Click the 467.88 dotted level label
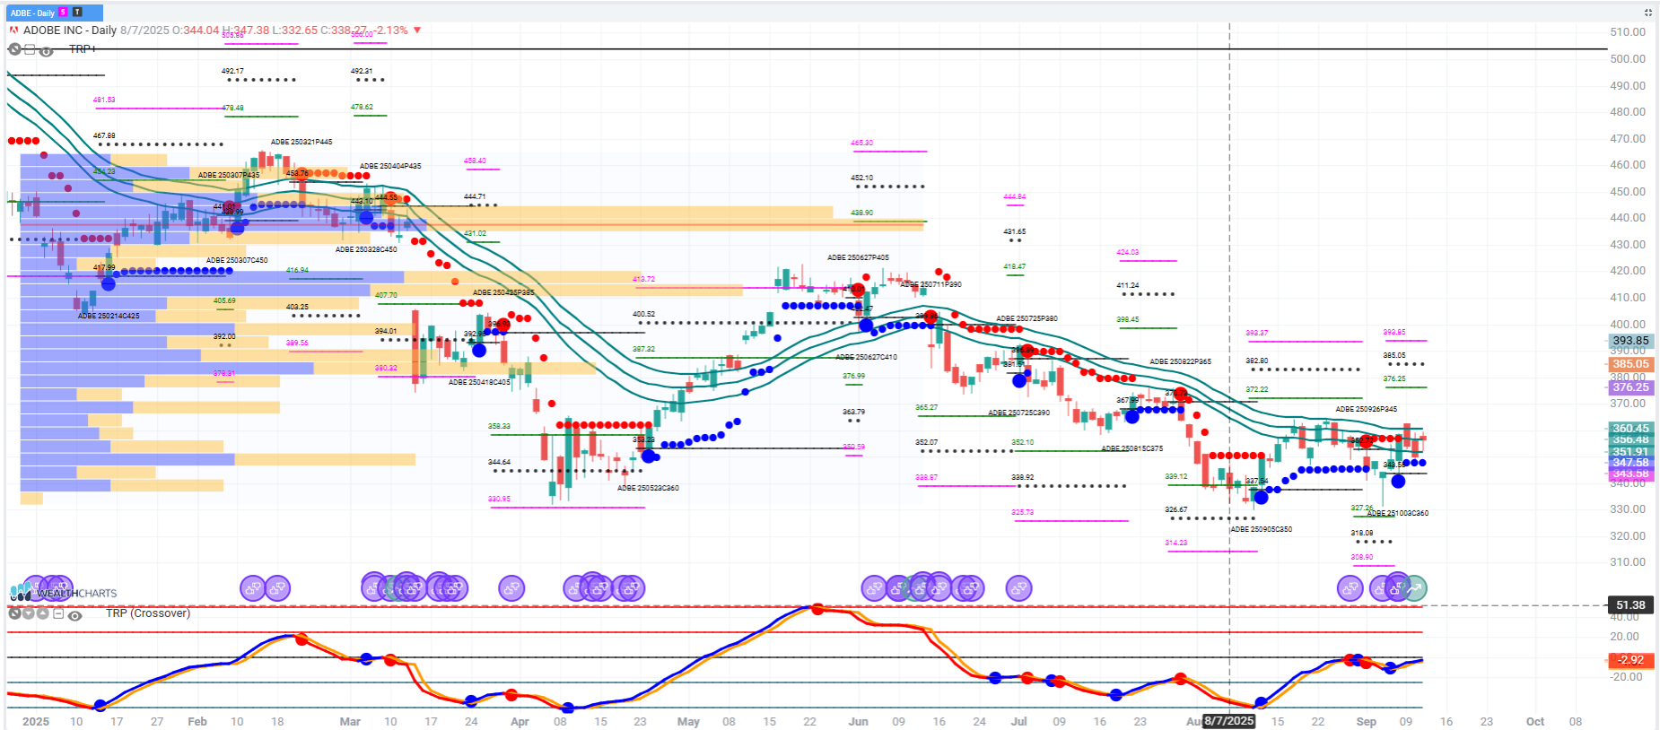The image size is (1660, 730). (104, 136)
